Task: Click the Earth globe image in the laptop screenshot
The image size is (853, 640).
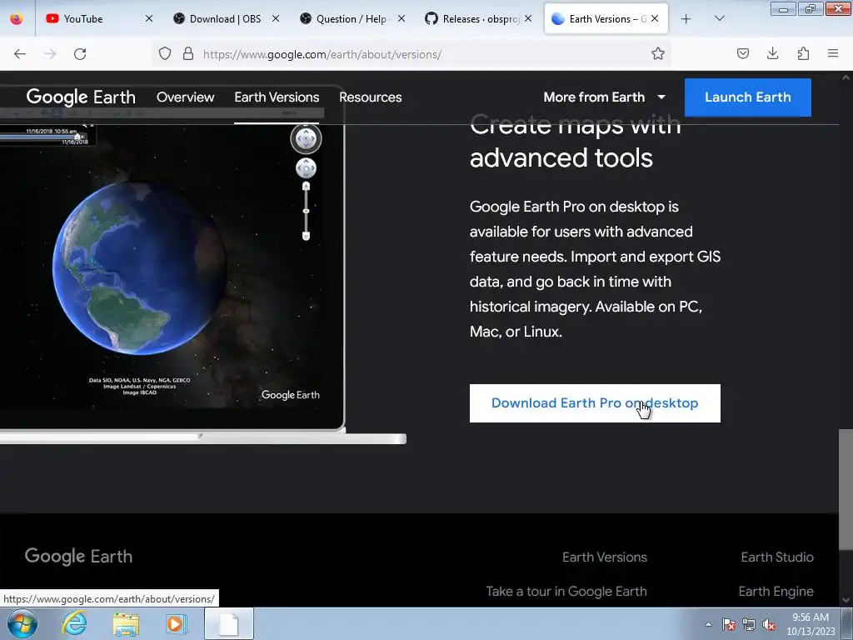Action: (139, 267)
